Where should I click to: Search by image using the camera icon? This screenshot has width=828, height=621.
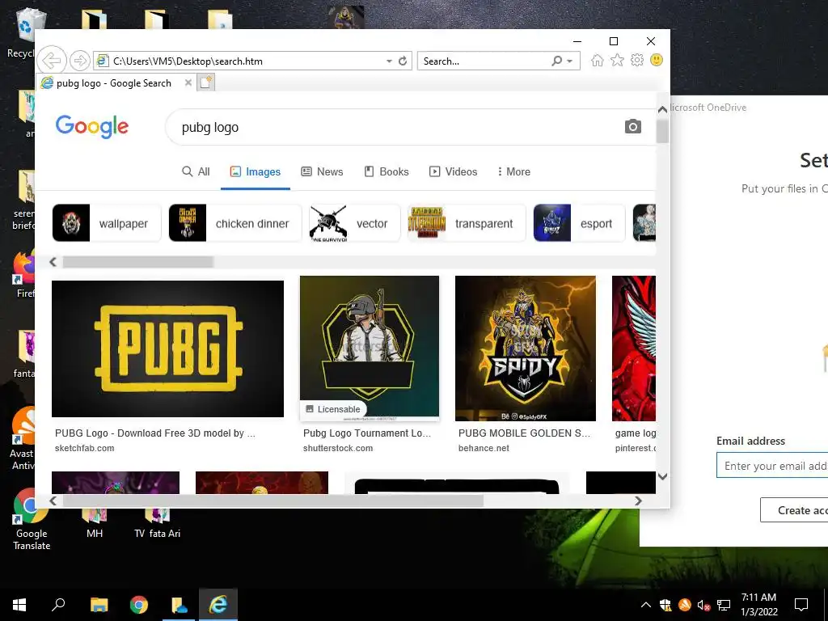[x=632, y=127]
